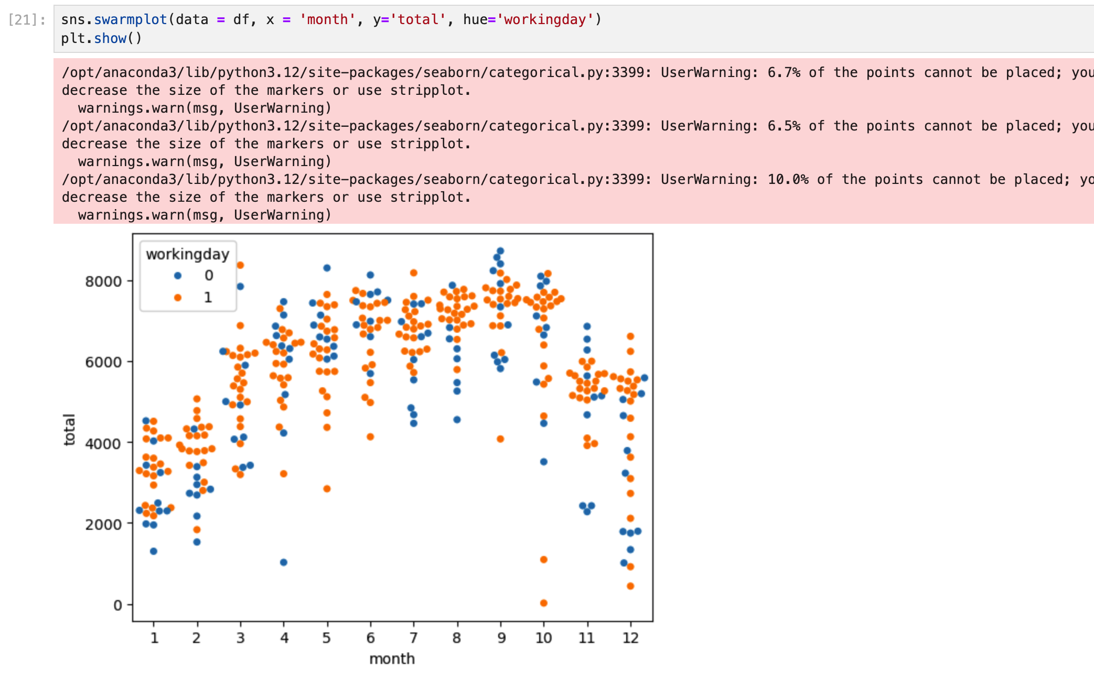Click the 'workingday' legend title
The image size is (1094, 676).
[188, 254]
